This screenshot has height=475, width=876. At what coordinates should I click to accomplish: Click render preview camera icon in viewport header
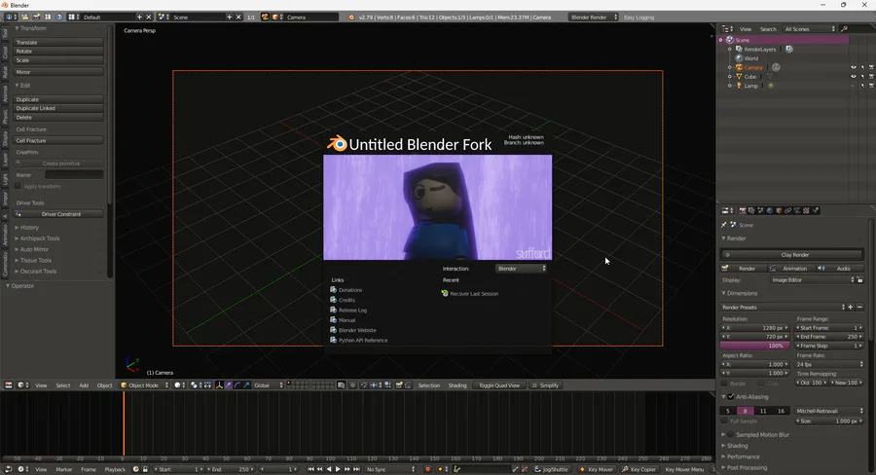pyautogui.click(x=399, y=385)
